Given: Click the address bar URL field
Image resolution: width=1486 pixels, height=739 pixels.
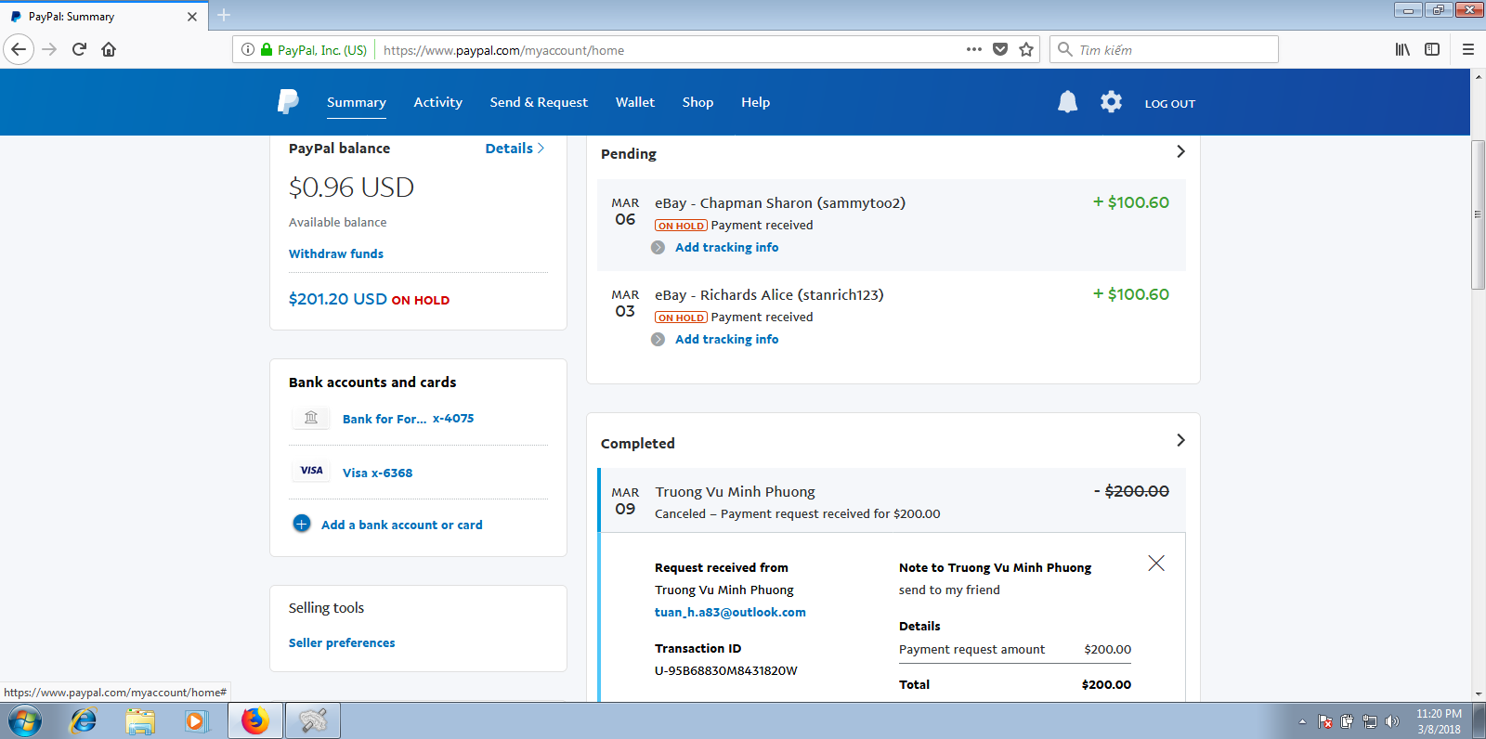Looking at the screenshot, I should tap(669, 50).
